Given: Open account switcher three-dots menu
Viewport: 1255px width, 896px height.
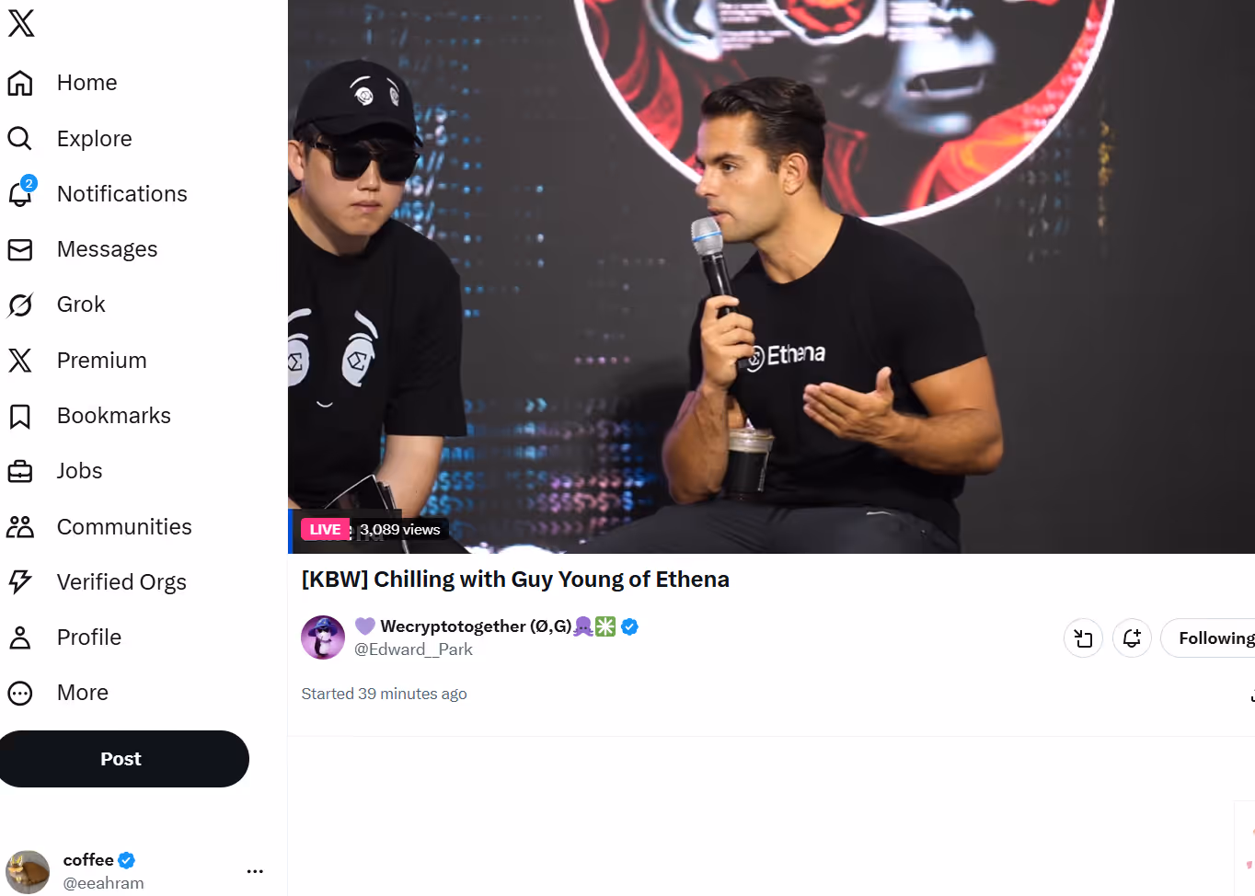Looking at the screenshot, I should click(255, 870).
